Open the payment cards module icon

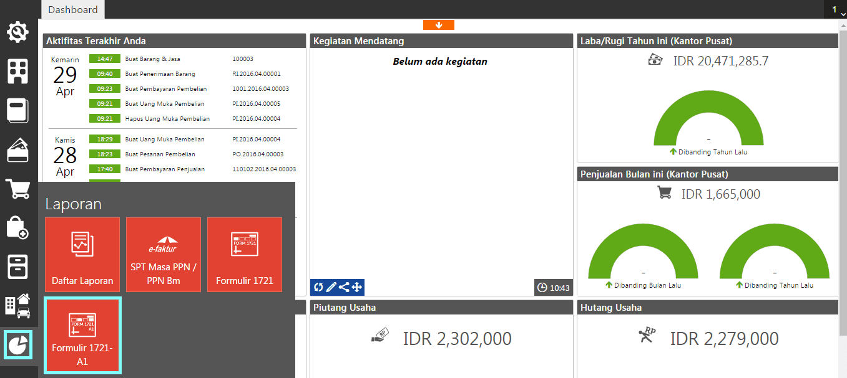click(17, 149)
